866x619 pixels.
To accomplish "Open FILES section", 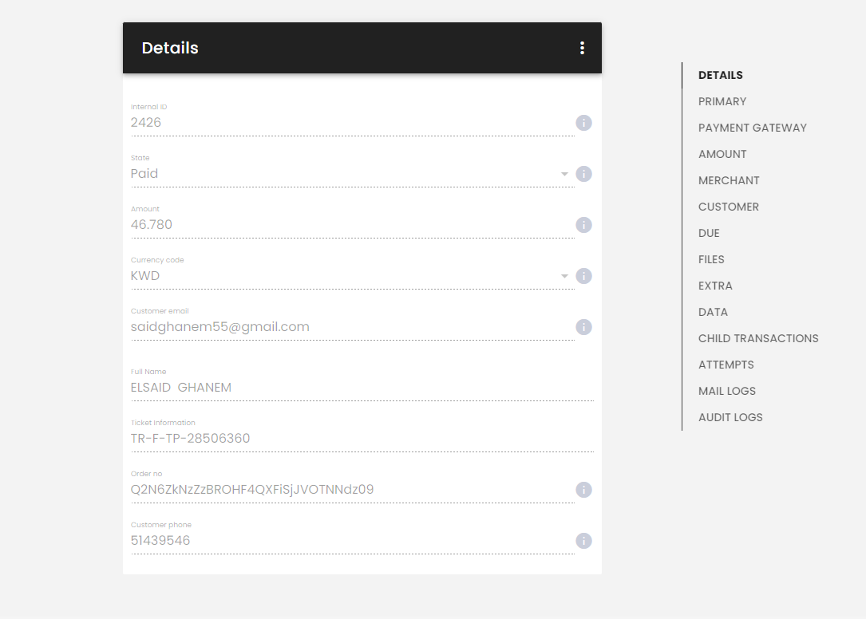I will (711, 259).
